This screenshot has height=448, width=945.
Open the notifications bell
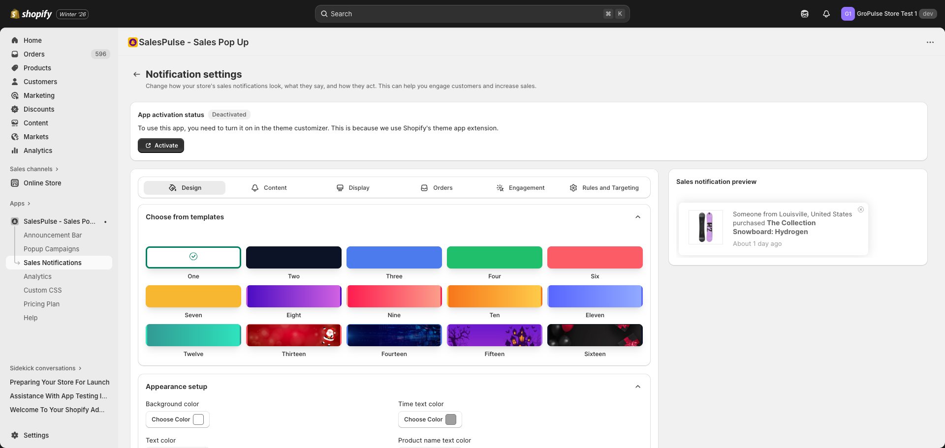826,13
